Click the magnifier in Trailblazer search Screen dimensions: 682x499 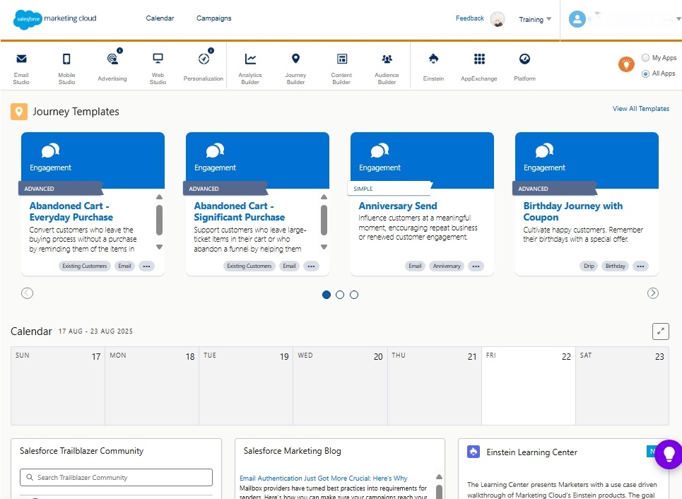[x=30, y=477]
